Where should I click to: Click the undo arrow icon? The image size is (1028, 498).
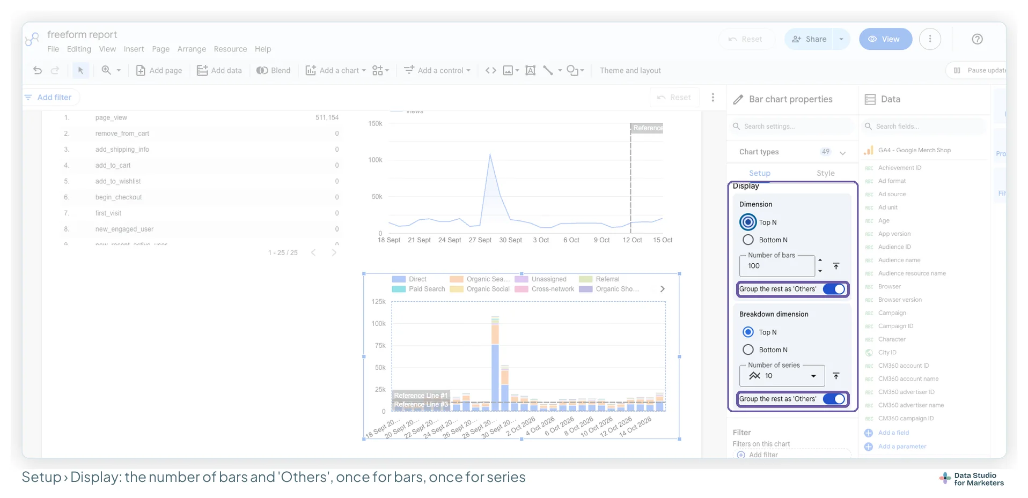tap(37, 70)
